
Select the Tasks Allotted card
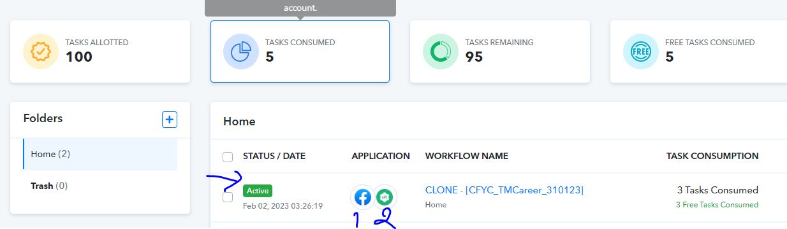click(100, 52)
